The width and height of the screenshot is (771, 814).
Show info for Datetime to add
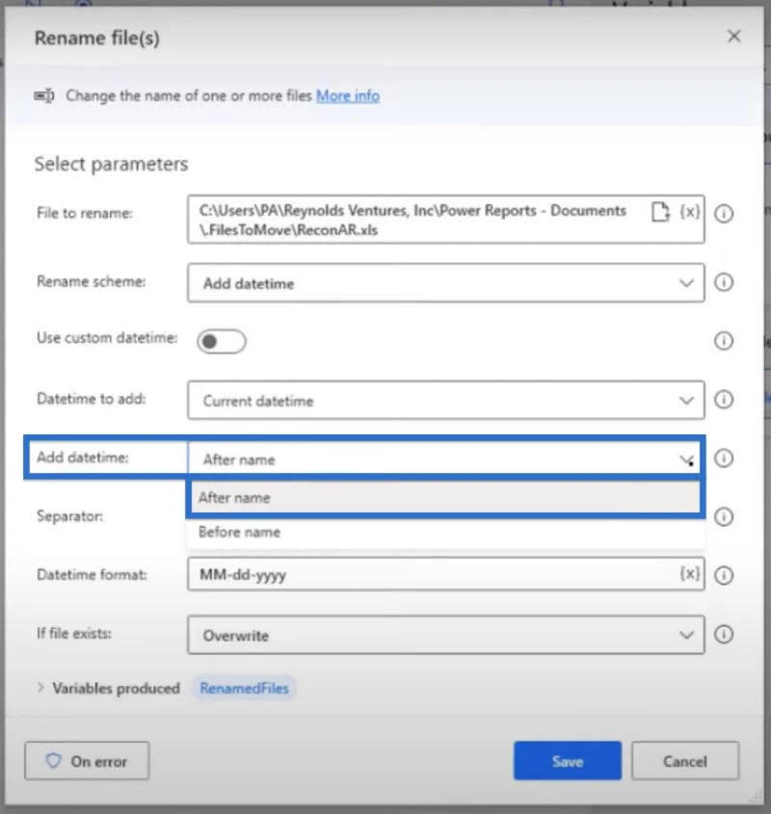(x=724, y=399)
